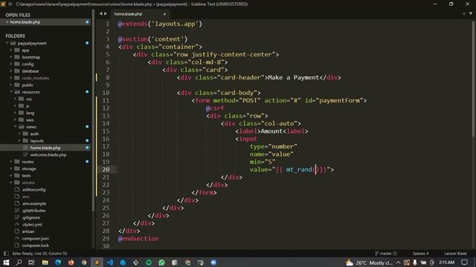Image resolution: width=476 pixels, height=267 pixels.
Task: Collapse the paypalpayment root folder
Action: [x=7, y=43]
